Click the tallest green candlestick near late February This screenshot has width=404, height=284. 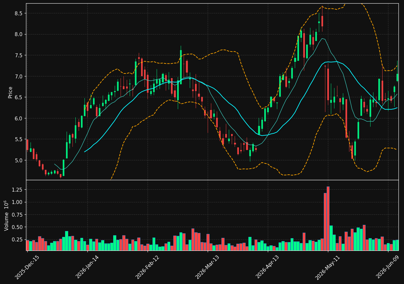pos(181,67)
